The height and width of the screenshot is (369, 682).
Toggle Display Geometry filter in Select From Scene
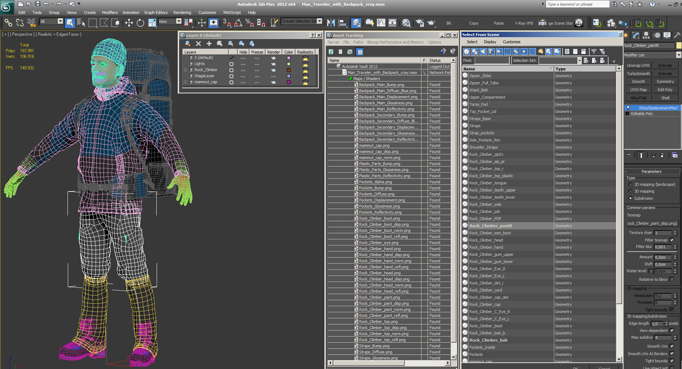tap(466, 52)
